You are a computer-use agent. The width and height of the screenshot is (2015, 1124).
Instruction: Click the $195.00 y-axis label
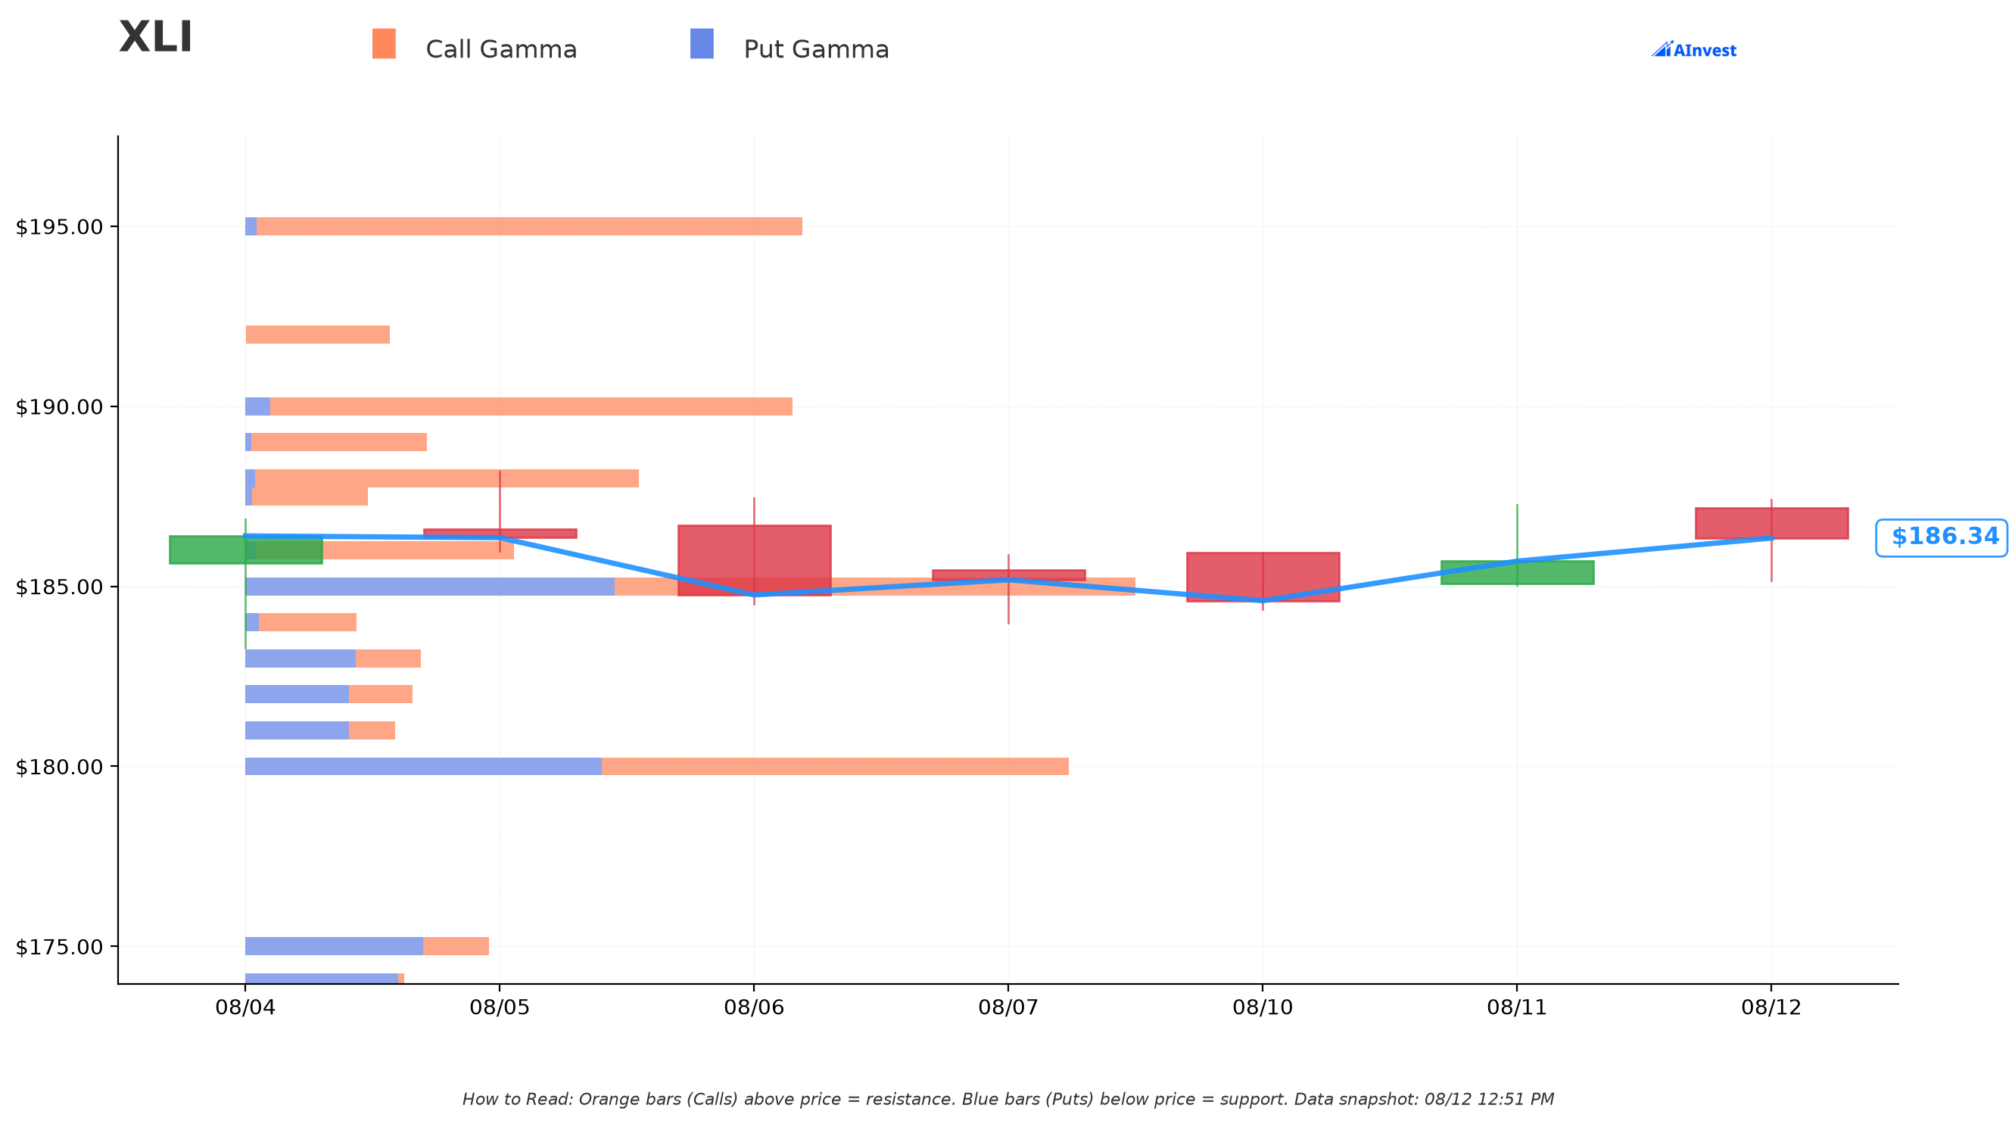60,227
